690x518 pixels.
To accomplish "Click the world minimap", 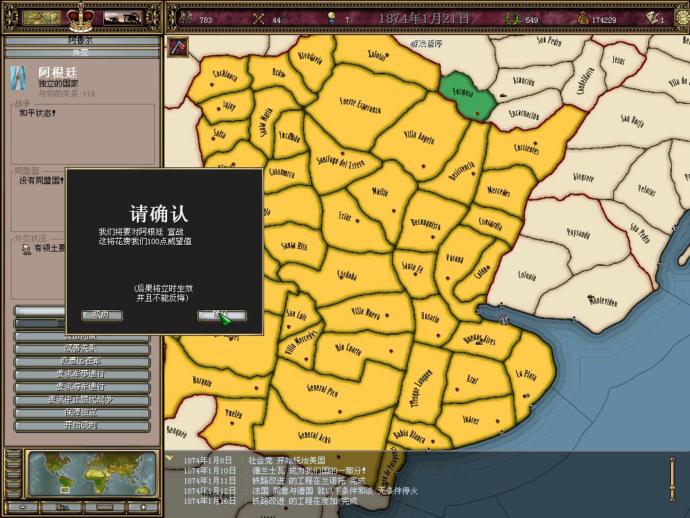I will 92,473.
